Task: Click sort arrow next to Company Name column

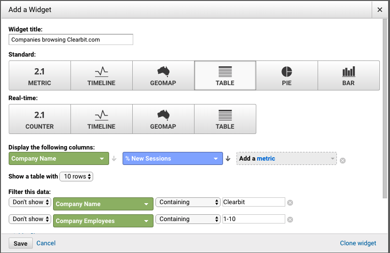Action: 114,159
